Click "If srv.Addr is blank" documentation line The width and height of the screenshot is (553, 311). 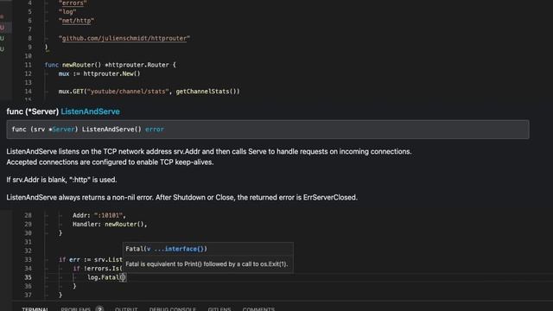click(x=61, y=180)
